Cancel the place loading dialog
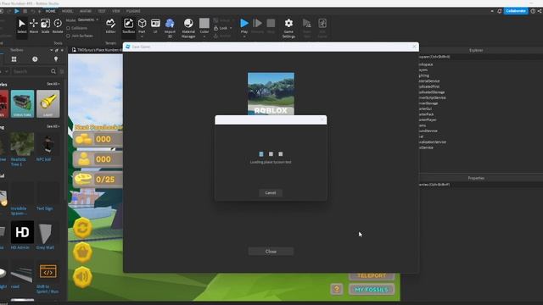The image size is (543, 305). tap(271, 193)
